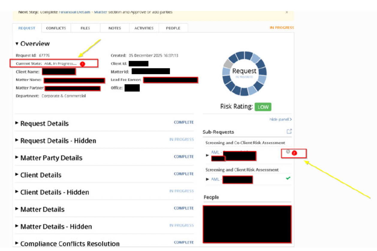Open the Financial Details - Matter link
This screenshot has width=377, height=251.
83,12
